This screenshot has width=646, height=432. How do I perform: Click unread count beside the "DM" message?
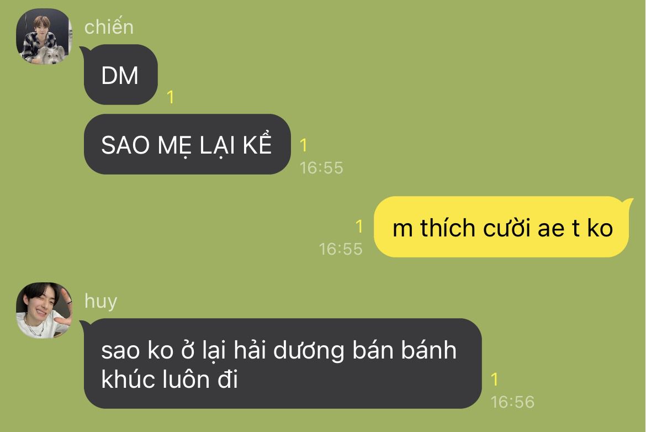click(170, 97)
